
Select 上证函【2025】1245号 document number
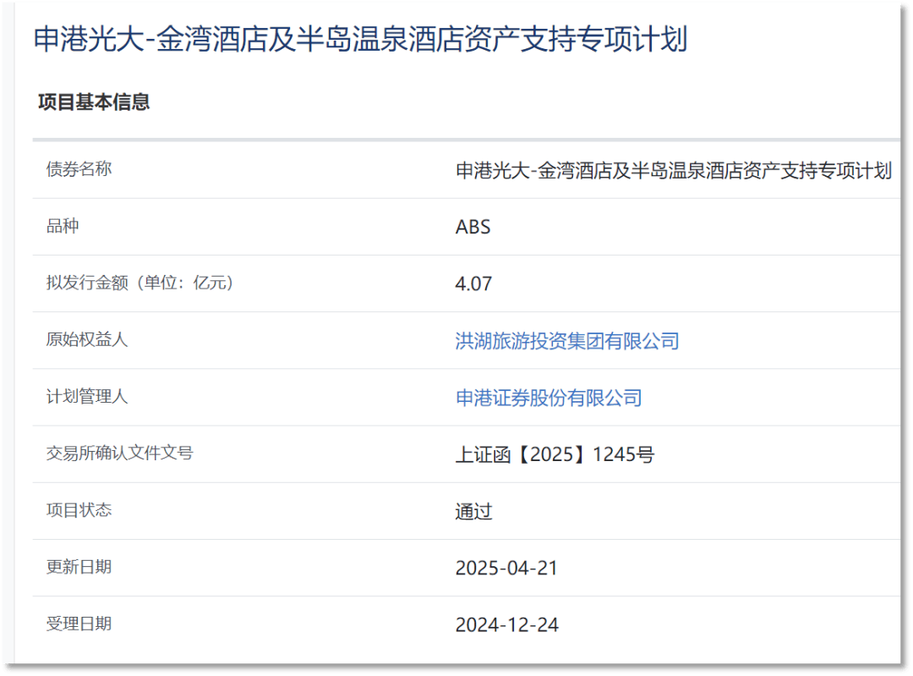(x=555, y=454)
